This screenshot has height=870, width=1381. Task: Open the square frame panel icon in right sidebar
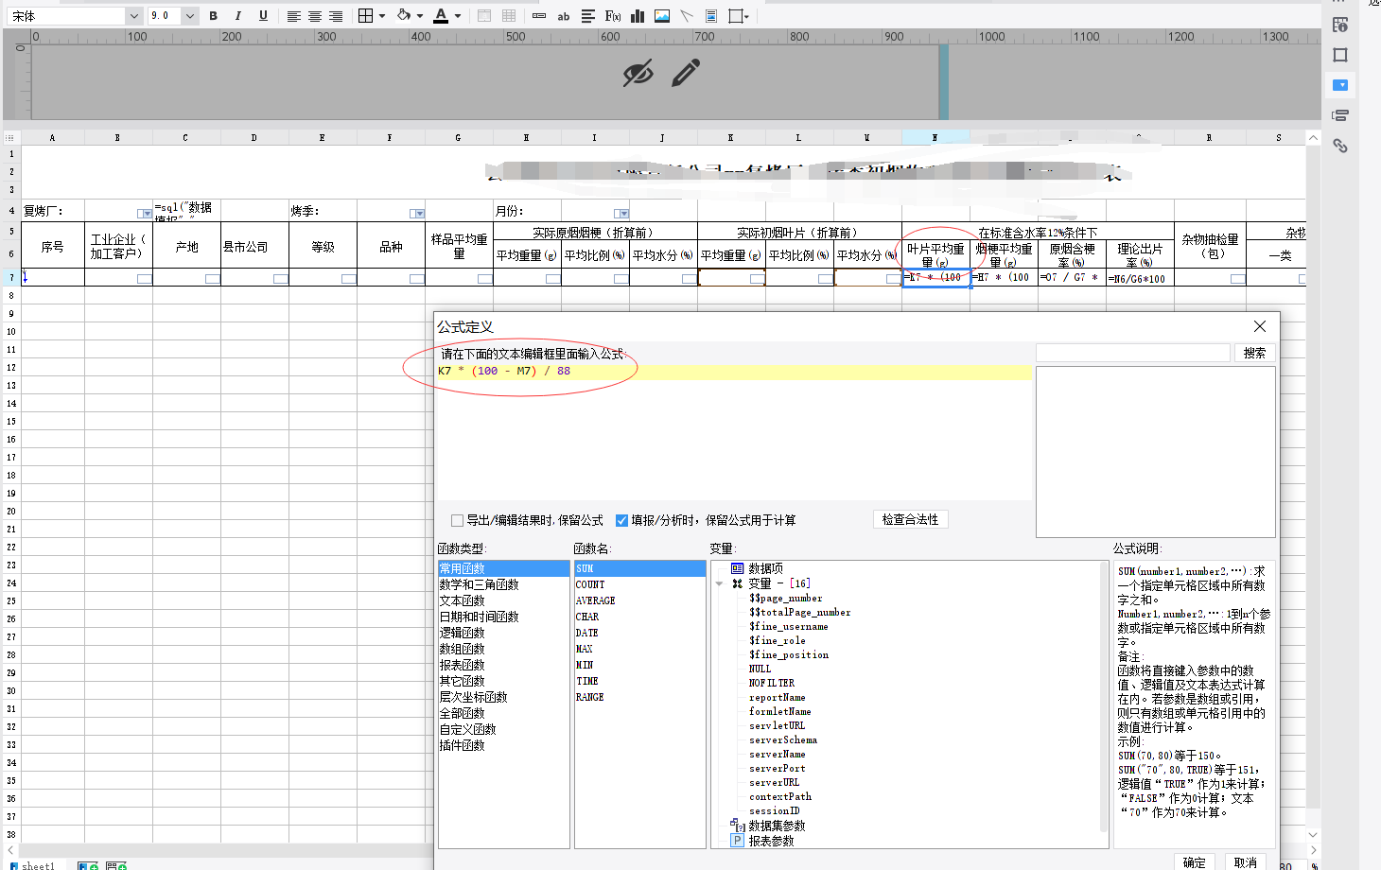point(1340,55)
